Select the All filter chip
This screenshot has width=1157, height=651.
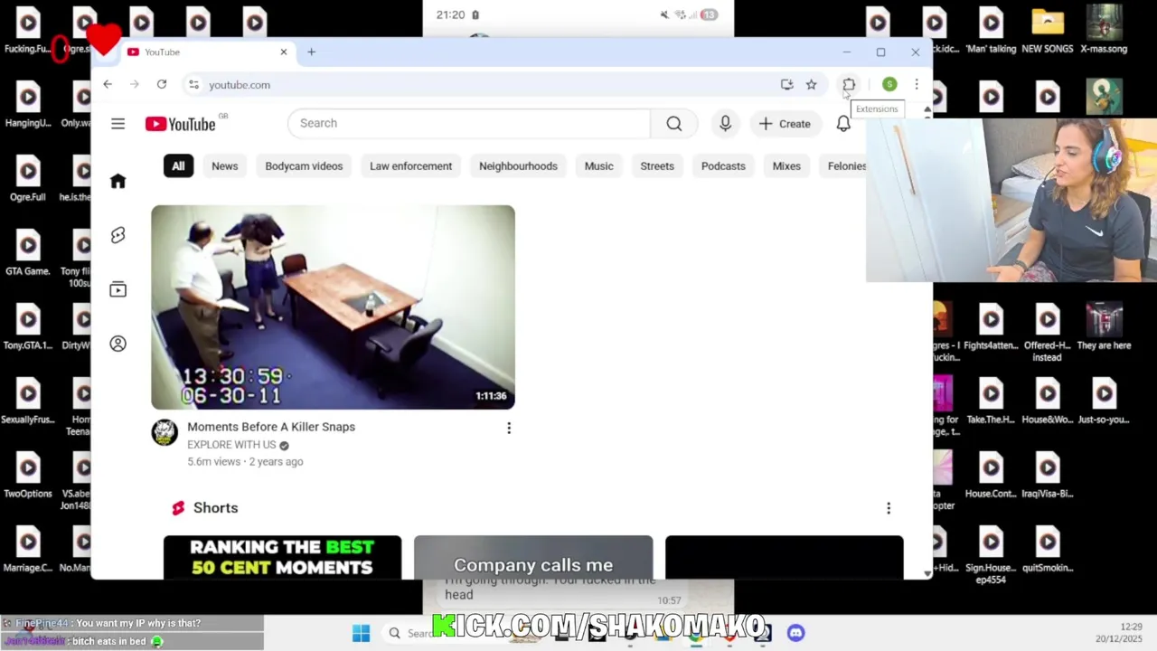pos(178,166)
